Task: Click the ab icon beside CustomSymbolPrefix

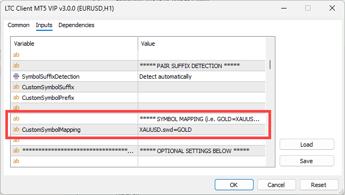Action: click(16, 97)
